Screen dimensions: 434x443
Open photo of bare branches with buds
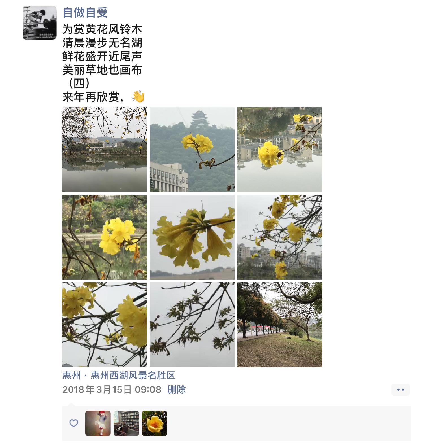pos(192,325)
